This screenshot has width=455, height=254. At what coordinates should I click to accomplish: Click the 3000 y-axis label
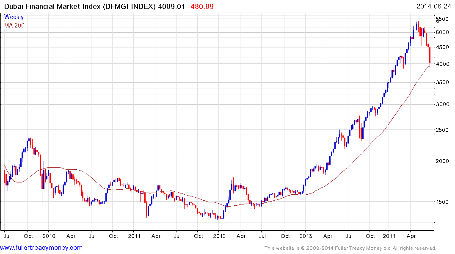[x=443, y=105]
